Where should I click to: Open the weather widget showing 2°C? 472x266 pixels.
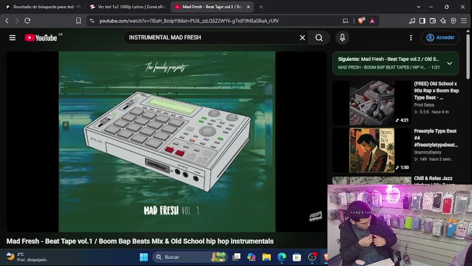click(26, 257)
